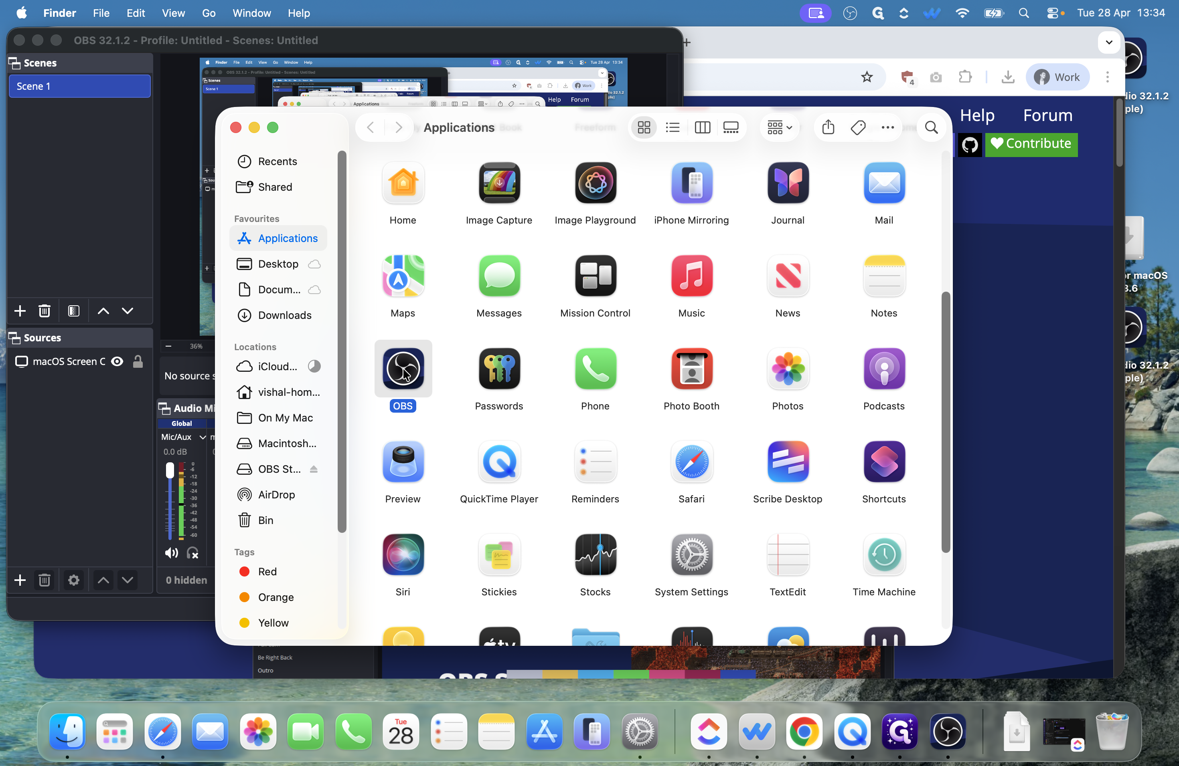Open GitHub link on OBS website

pos(969,145)
